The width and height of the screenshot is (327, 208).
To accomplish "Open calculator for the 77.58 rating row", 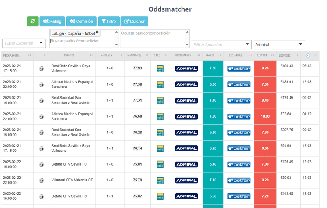I will [x=160, y=84].
